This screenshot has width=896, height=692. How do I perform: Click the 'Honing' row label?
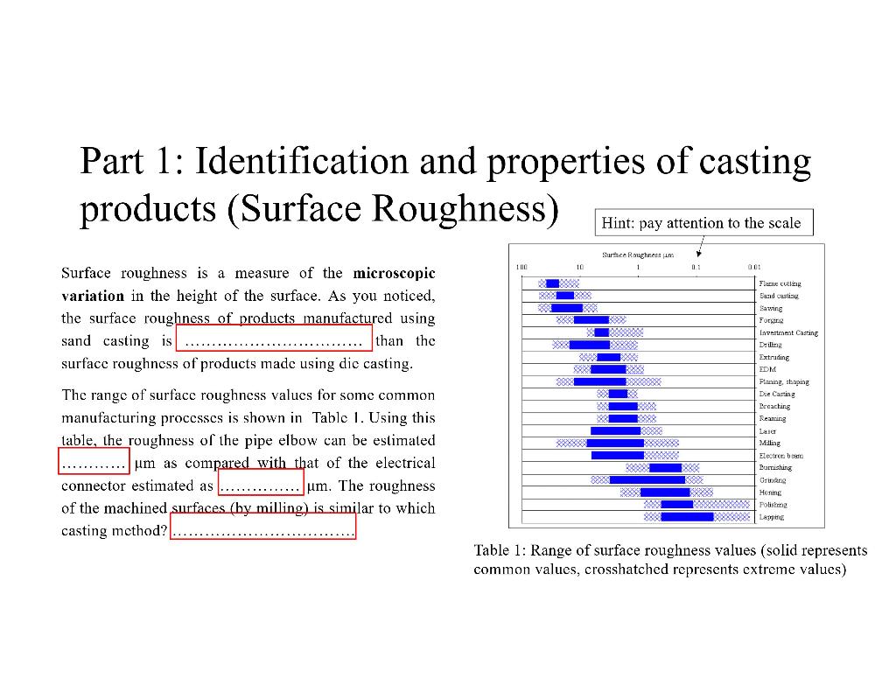tap(770, 492)
